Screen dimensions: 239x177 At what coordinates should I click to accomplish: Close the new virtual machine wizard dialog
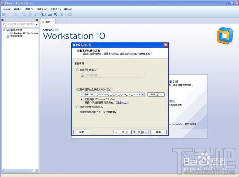[166, 45]
